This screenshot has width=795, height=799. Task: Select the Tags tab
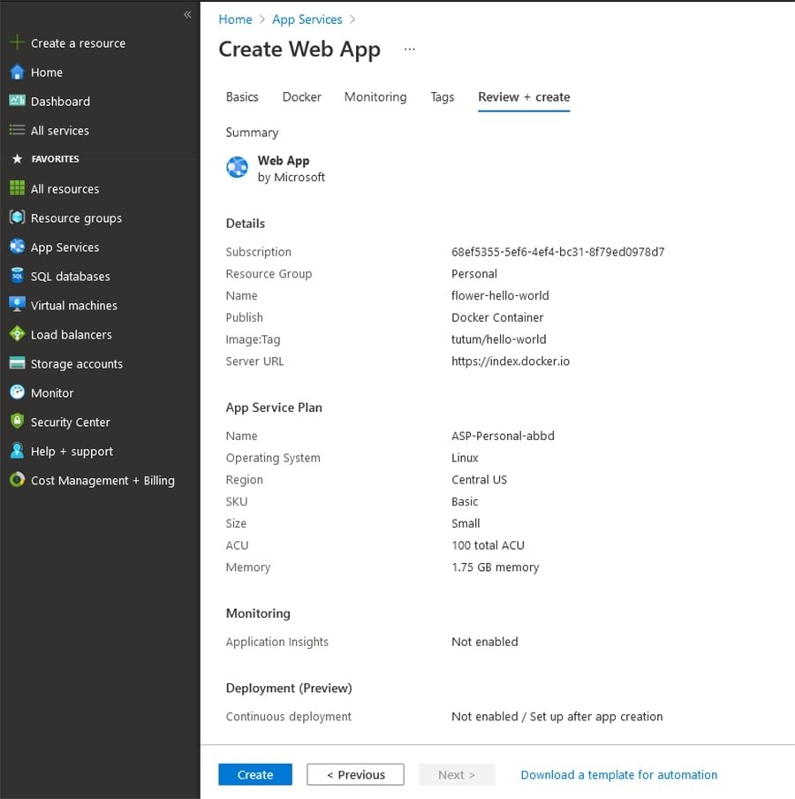click(442, 97)
